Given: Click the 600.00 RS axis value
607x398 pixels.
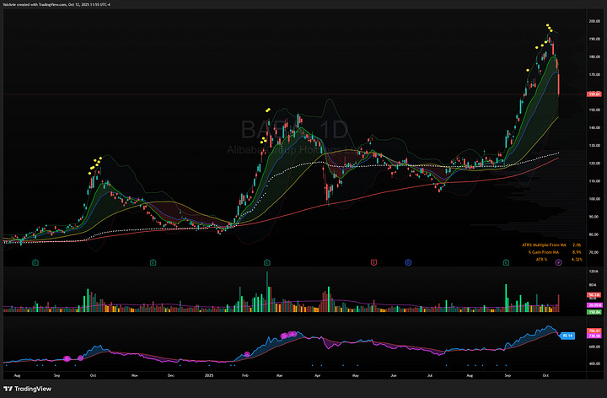Looking at the screenshot, I should 594,347.
